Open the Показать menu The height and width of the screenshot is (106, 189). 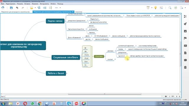tap(20, 4)
